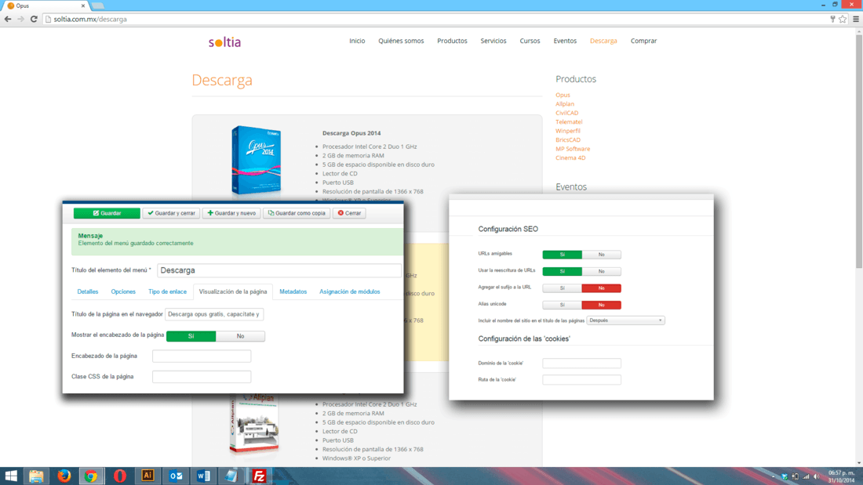Image resolution: width=863 pixels, height=485 pixels.
Task: Click the green Guardar button
Action: tap(107, 213)
